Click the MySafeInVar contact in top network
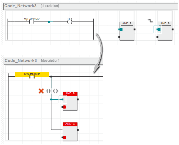The height and width of the screenshot is (145, 179). point(32,22)
